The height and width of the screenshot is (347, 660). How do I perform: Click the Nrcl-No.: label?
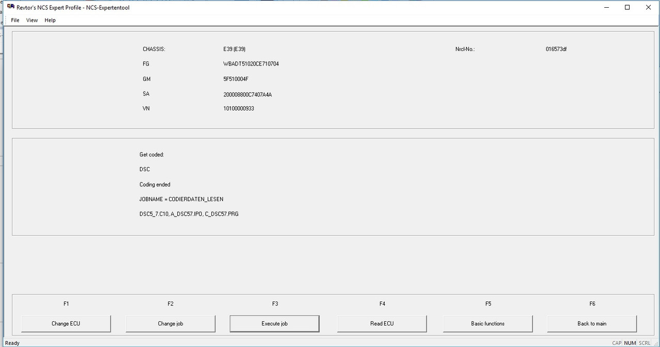pyautogui.click(x=465, y=49)
